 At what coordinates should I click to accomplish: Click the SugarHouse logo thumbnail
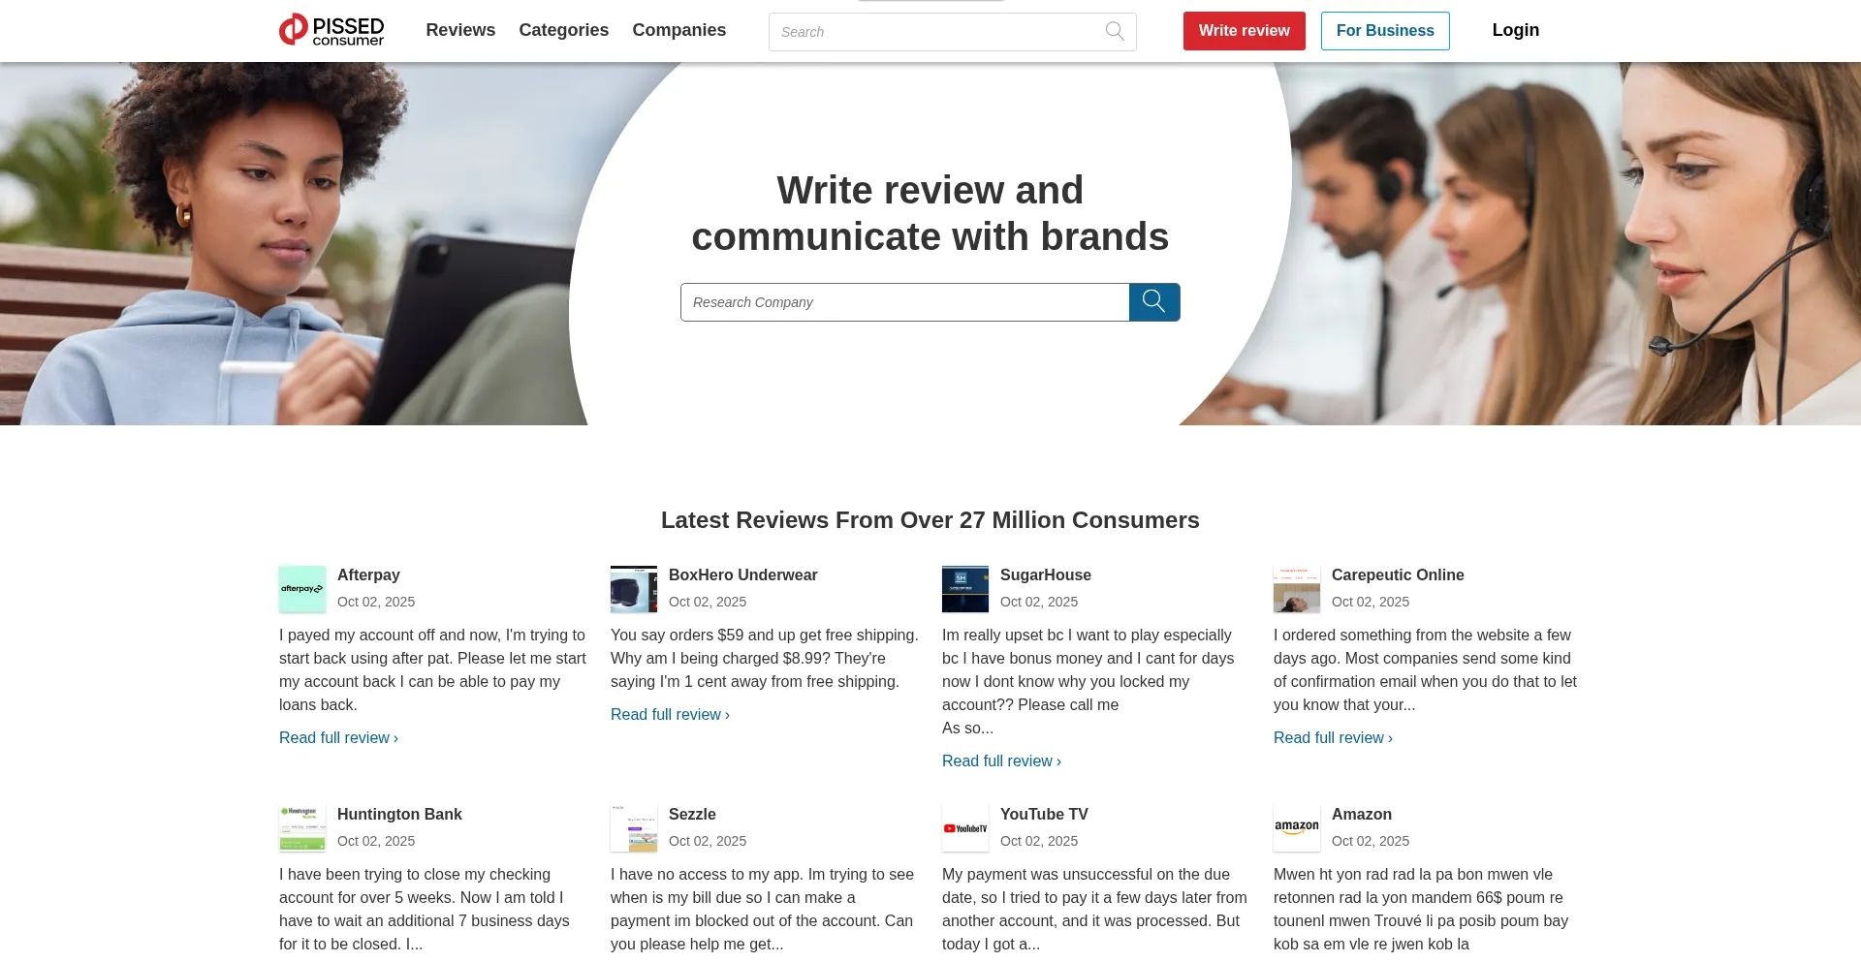tap(965, 589)
